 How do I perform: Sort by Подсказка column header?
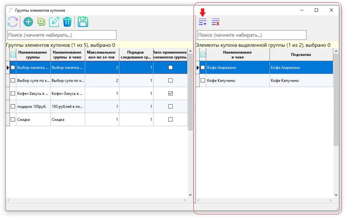coord(301,54)
